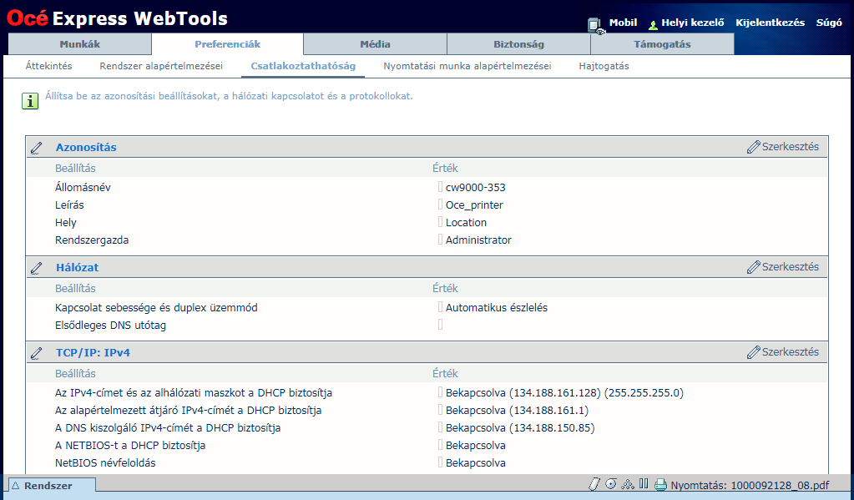
Task: Click the Állomásnév setting label
Action: click(83, 187)
